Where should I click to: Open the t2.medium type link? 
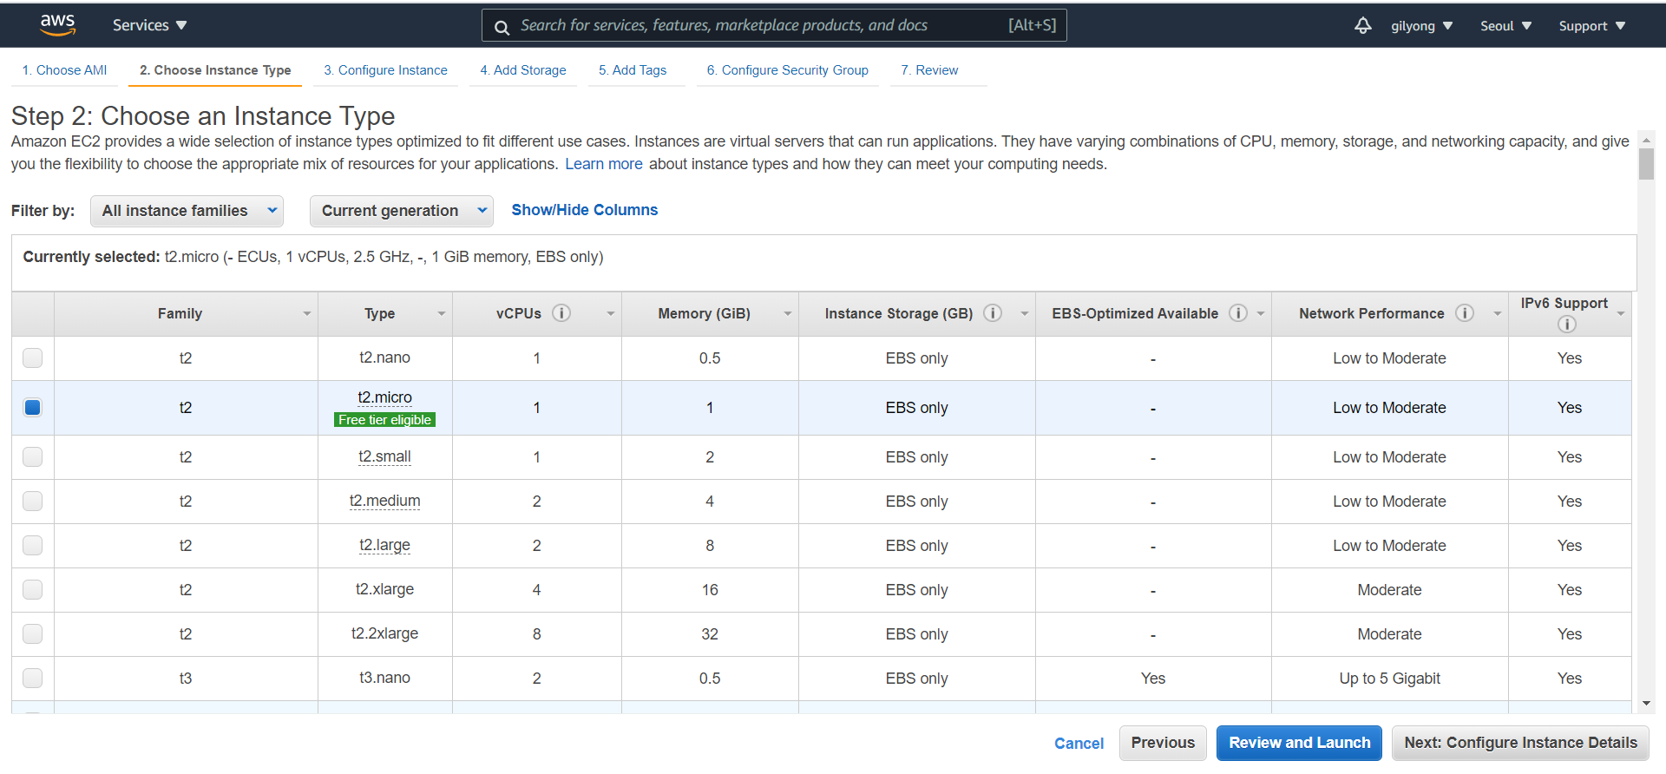(384, 501)
